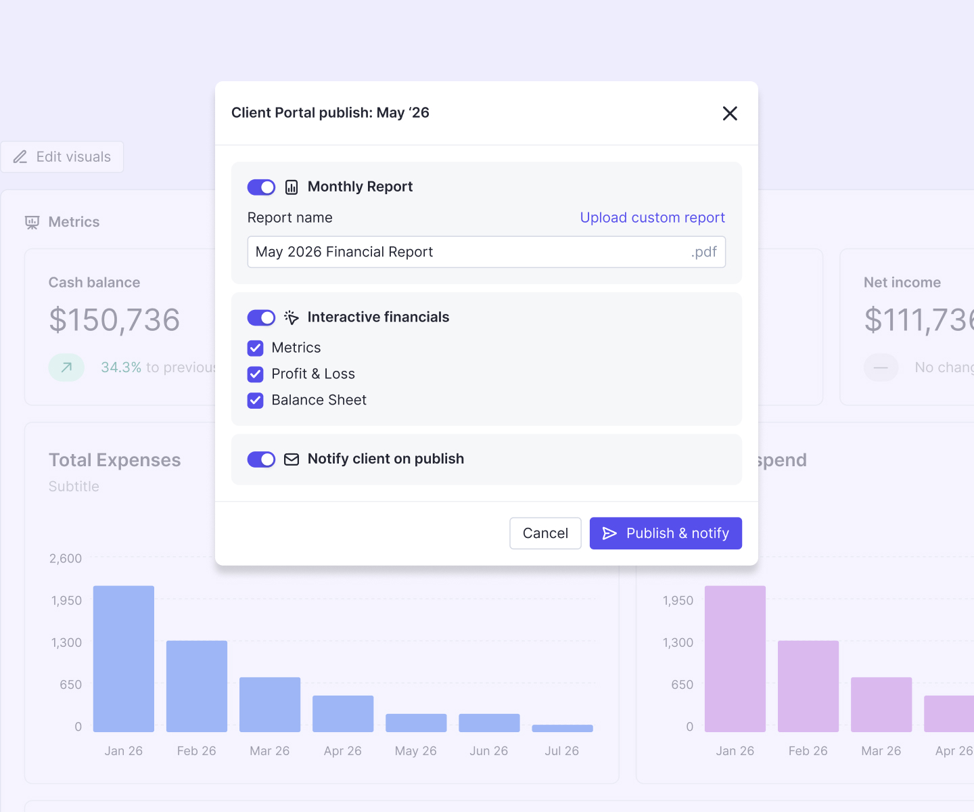974x812 pixels.
Task: Click the green upward trend arrow icon
Action: tap(66, 367)
